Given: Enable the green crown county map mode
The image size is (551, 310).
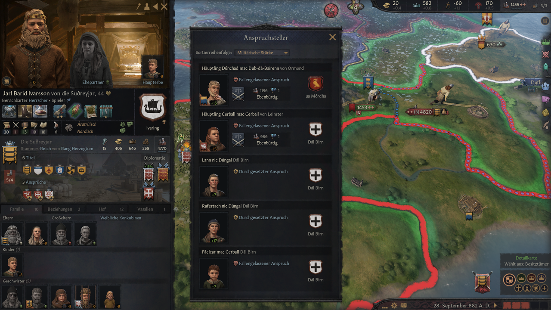Looking at the screenshot, I should tap(521, 278).
